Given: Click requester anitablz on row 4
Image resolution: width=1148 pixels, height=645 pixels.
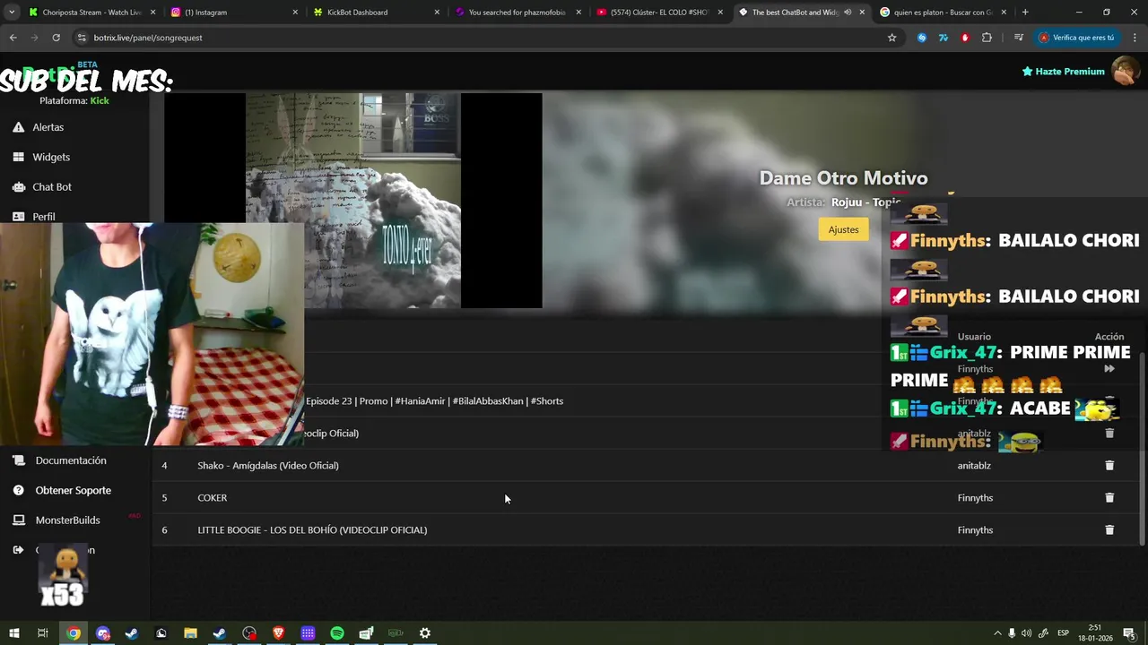Looking at the screenshot, I should coord(974,465).
